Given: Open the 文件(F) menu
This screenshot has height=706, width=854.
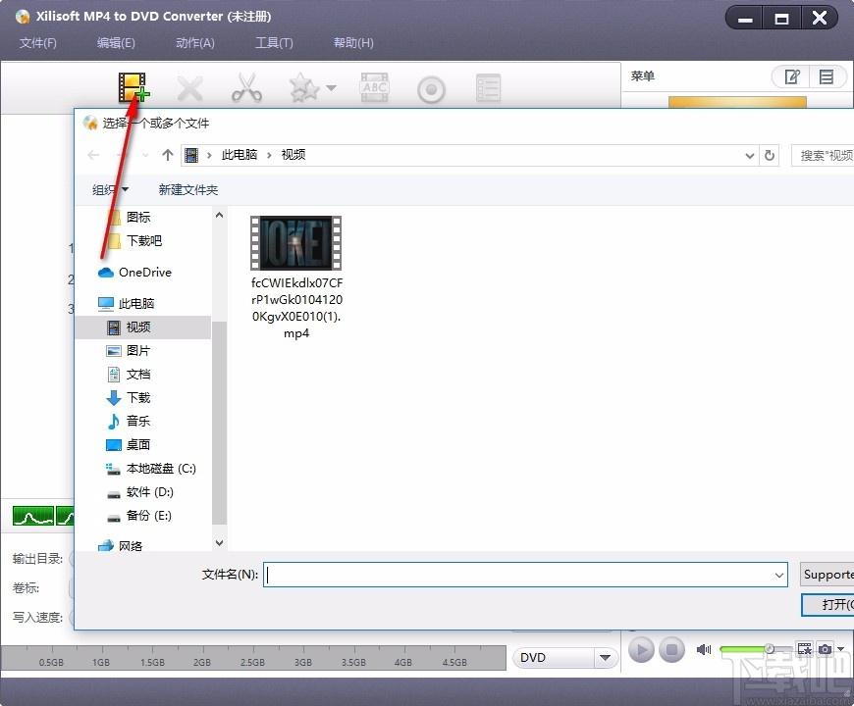Looking at the screenshot, I should [x=38, y=42].
